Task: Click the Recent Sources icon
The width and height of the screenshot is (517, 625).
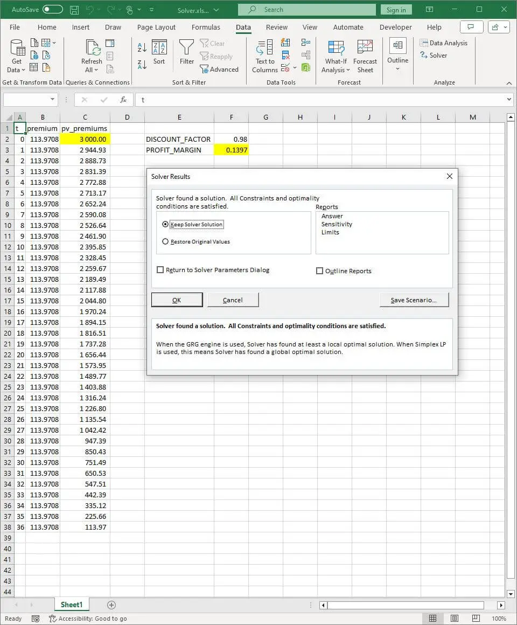Action: point(46,55)
